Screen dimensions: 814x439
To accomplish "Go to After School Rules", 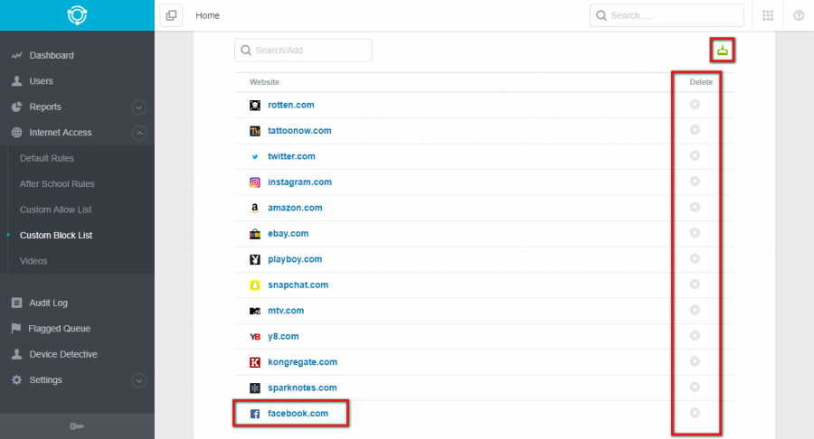I will 57,184.
